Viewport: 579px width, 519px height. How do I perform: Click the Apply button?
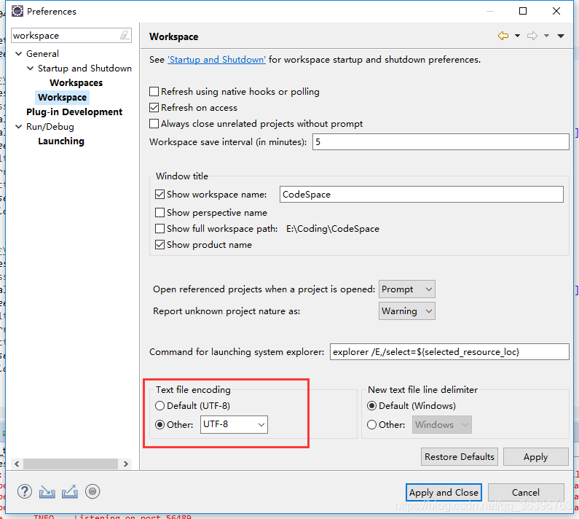click(x=535, y=457)
